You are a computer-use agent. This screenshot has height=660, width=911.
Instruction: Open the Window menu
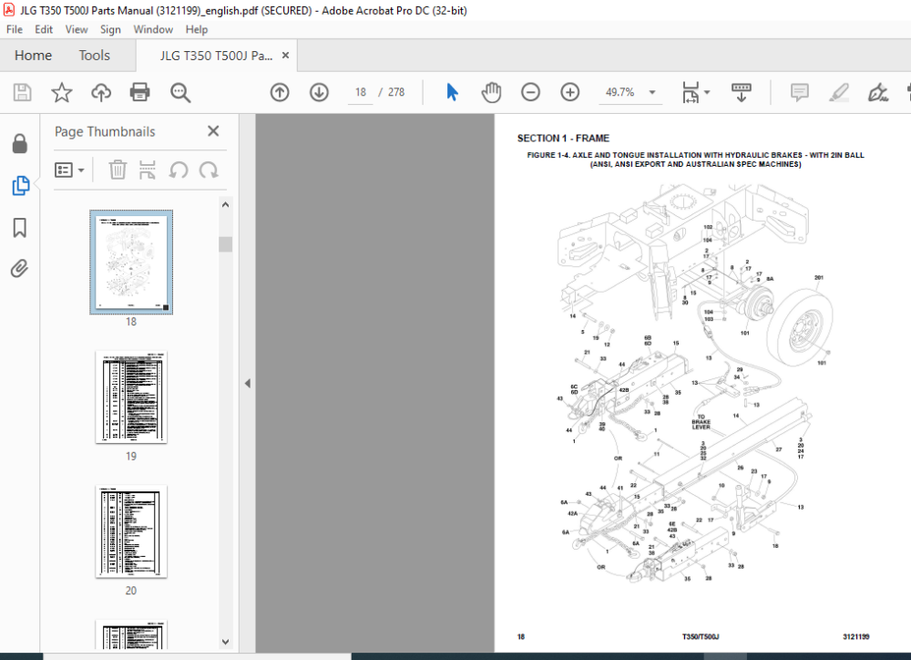tap(153, 29)
